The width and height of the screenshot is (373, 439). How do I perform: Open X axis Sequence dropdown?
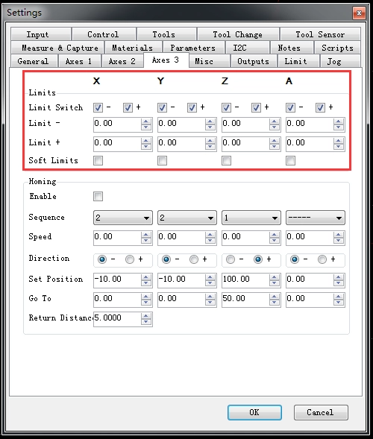coord(123,218)
